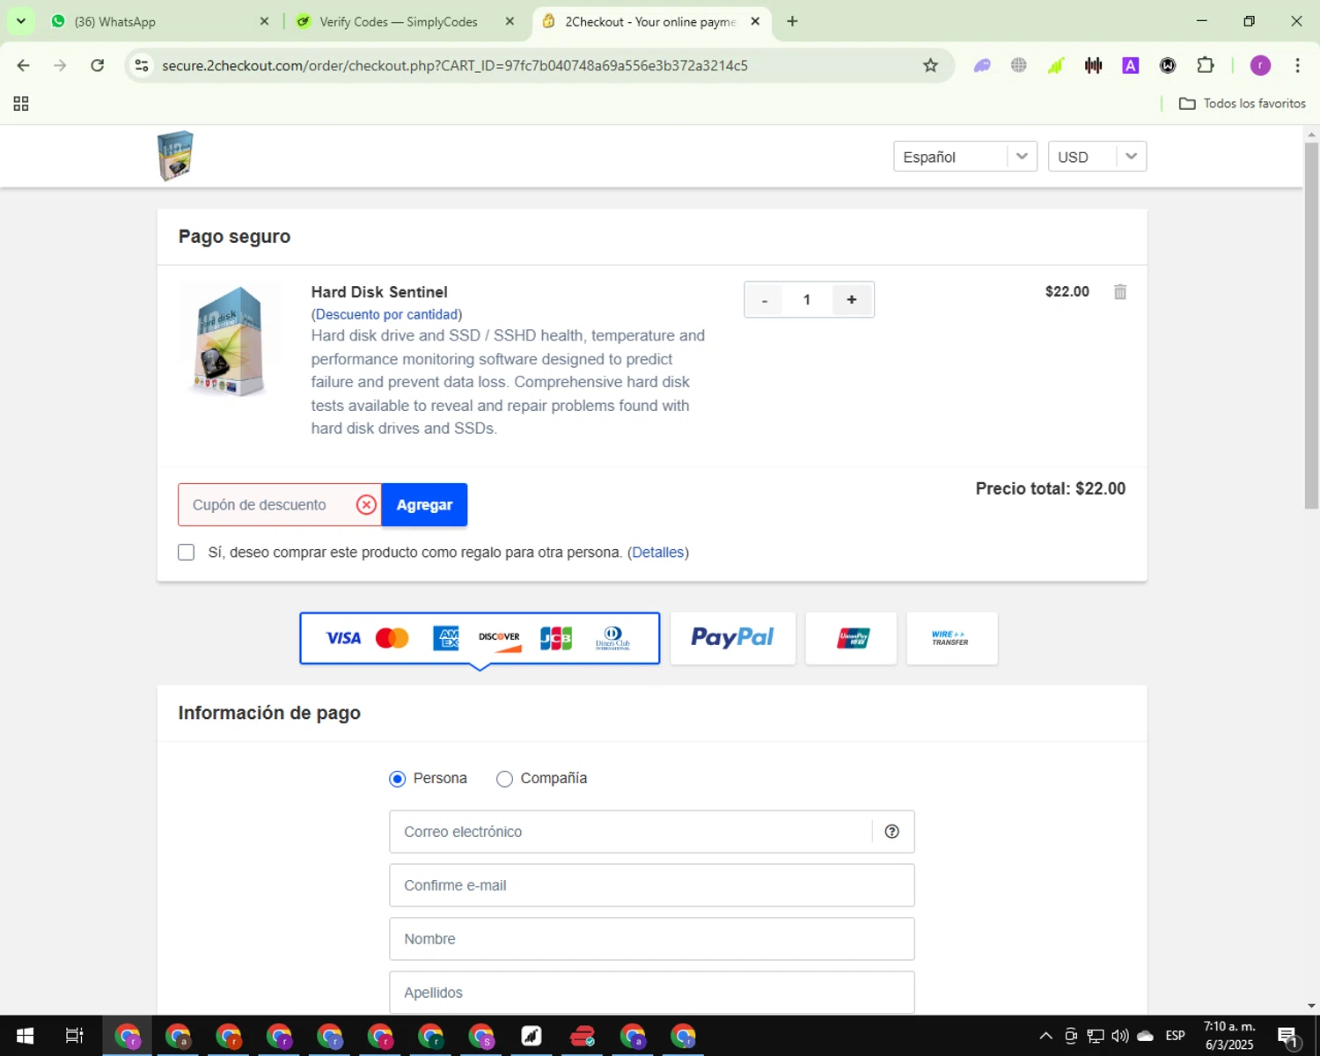Choose UnionPay payment method
The image size is (1320, 1056).
pos(851,638)
